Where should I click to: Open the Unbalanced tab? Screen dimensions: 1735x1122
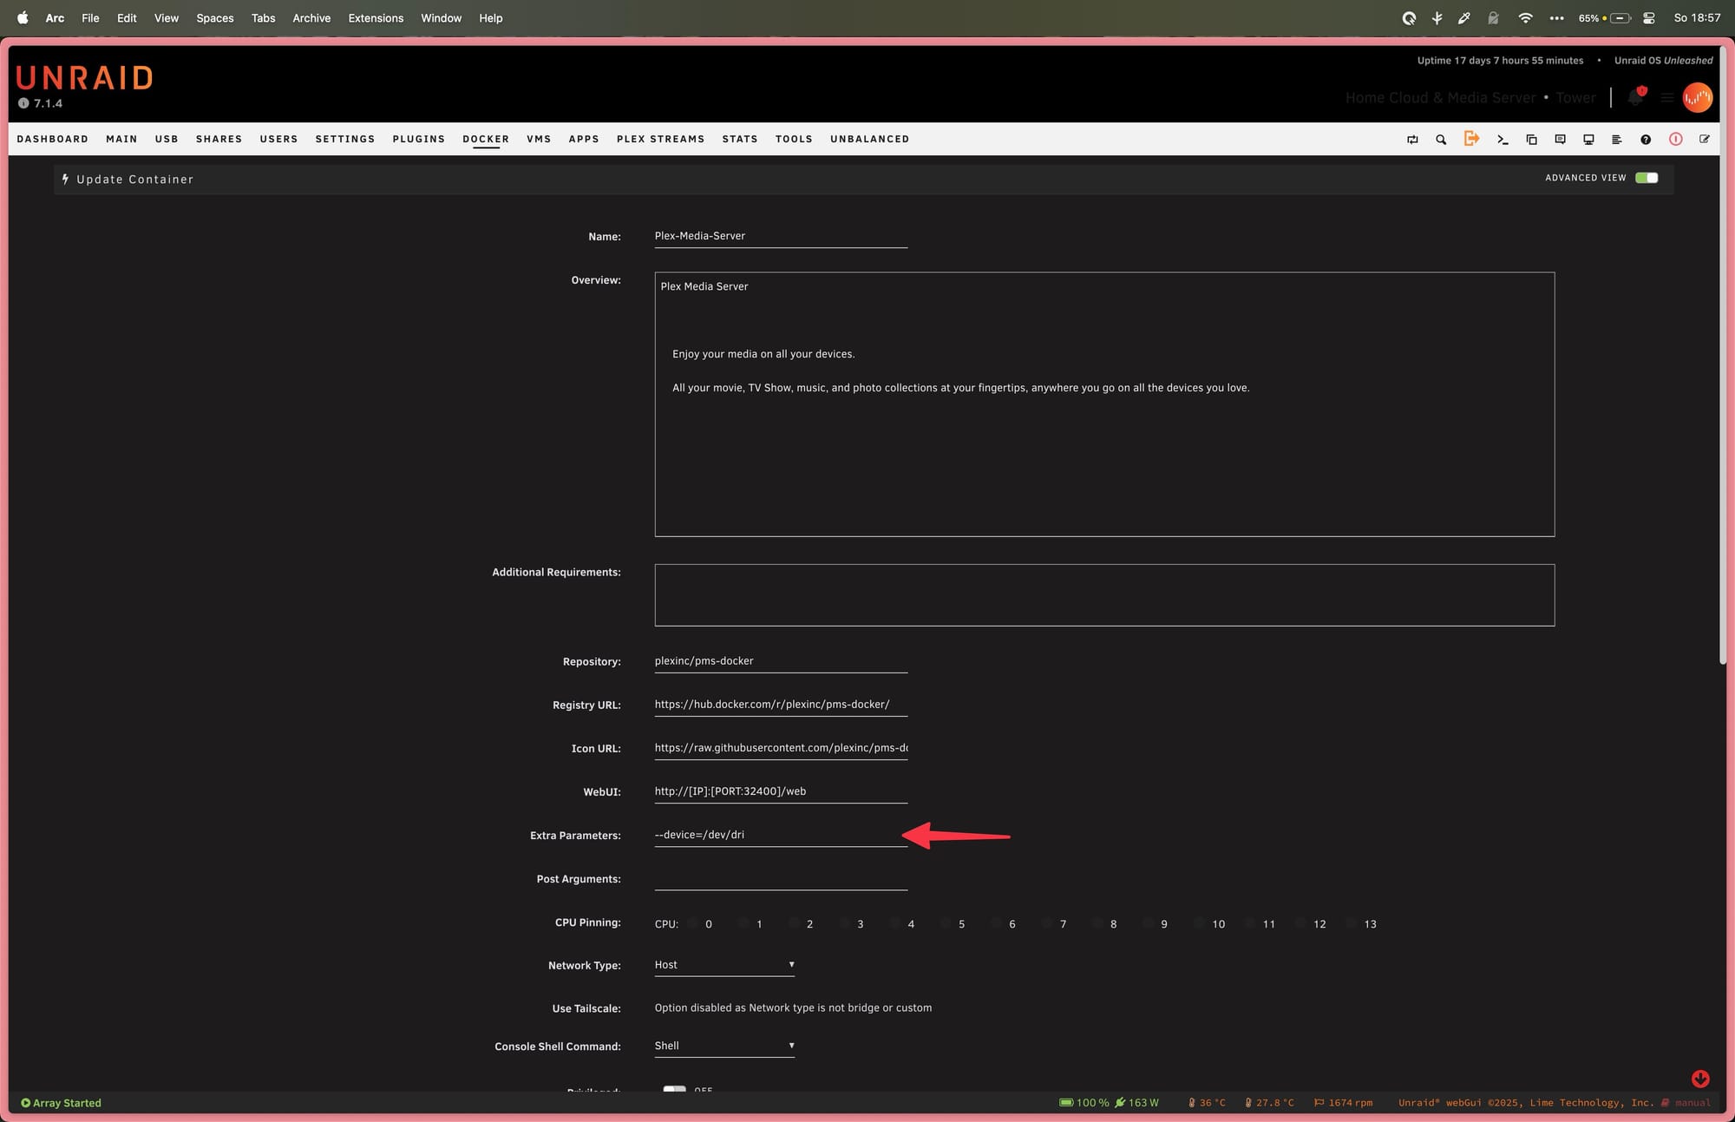pos(869,139)
